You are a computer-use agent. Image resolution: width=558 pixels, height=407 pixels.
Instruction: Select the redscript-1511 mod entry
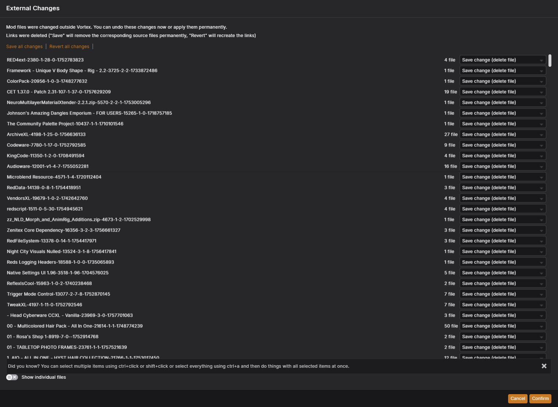click(45, 209)
